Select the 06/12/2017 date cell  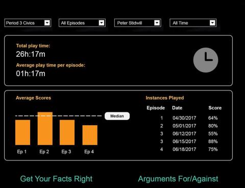tap(184, 134)
